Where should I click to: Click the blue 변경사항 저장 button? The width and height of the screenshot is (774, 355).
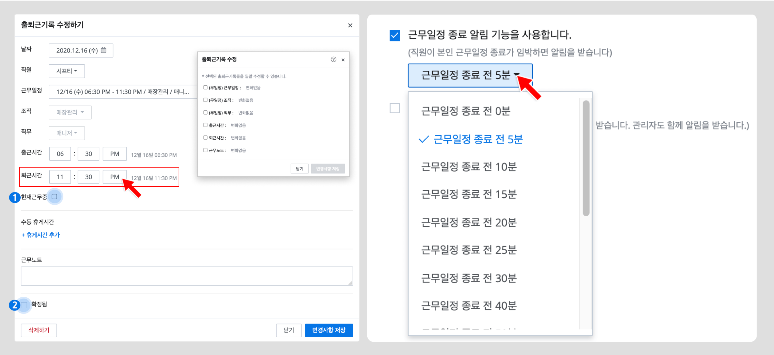pyautogui.click(x=329, y=330)
